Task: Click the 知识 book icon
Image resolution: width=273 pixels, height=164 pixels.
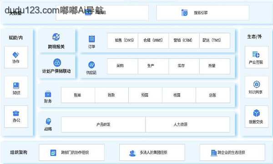Action: 16,86
